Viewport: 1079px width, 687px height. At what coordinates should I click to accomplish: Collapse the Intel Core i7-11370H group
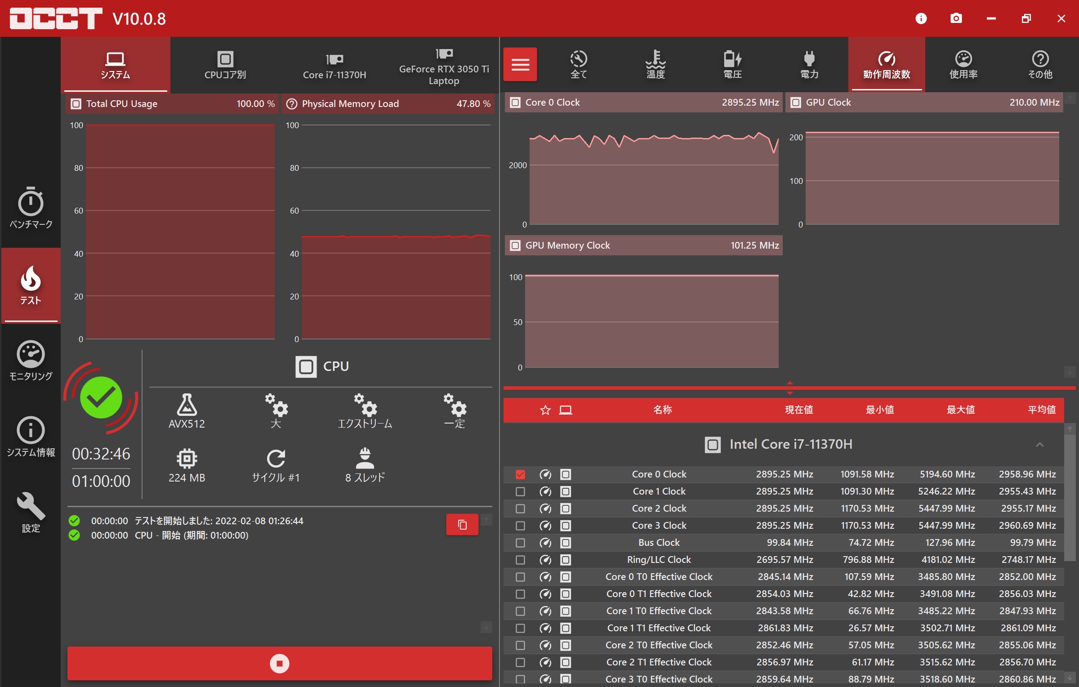[1039, 445]
